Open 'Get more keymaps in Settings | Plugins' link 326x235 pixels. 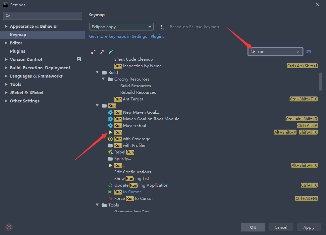[x=127, y=36]
